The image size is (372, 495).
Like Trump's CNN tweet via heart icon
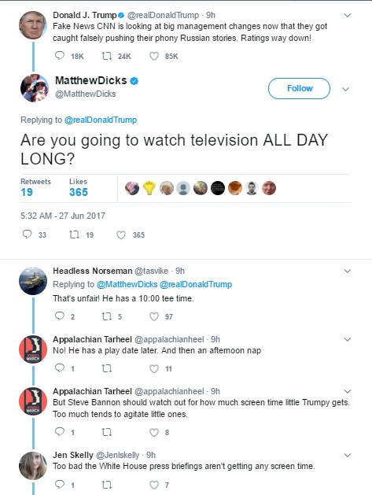(154, 56)
